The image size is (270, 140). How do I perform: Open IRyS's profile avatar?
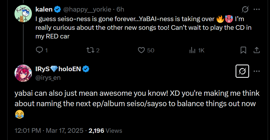[23, 73]
